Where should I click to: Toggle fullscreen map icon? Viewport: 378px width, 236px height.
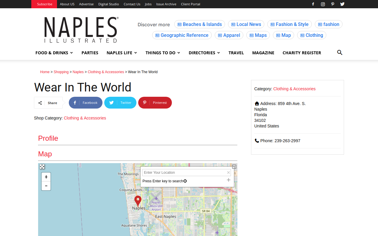[x=42, y=167]
